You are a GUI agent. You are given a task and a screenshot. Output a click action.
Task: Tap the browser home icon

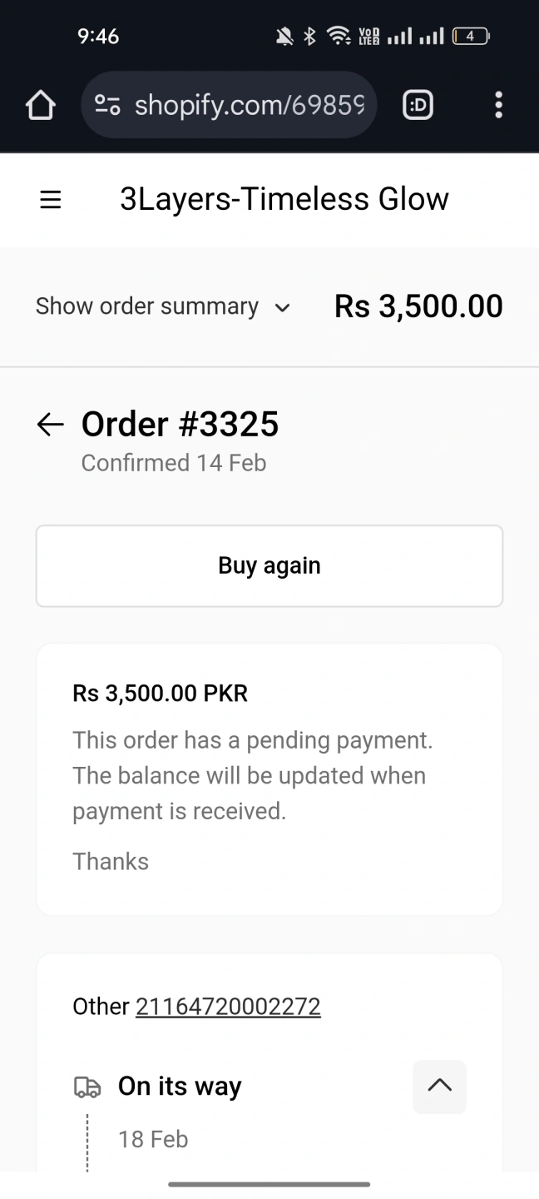(x=40, y=106)
